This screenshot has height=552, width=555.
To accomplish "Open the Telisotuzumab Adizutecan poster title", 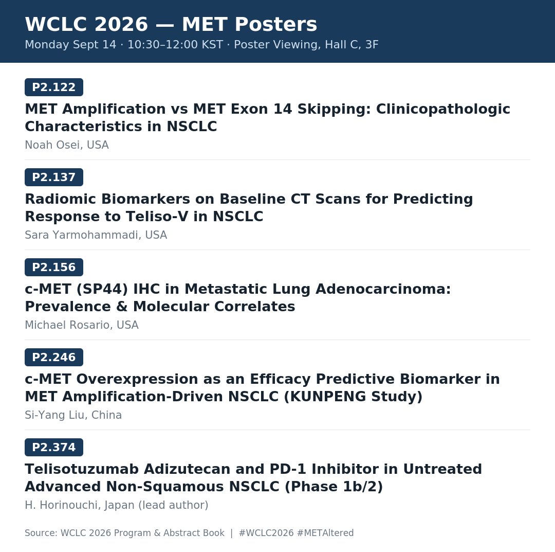I will [253, 477].
